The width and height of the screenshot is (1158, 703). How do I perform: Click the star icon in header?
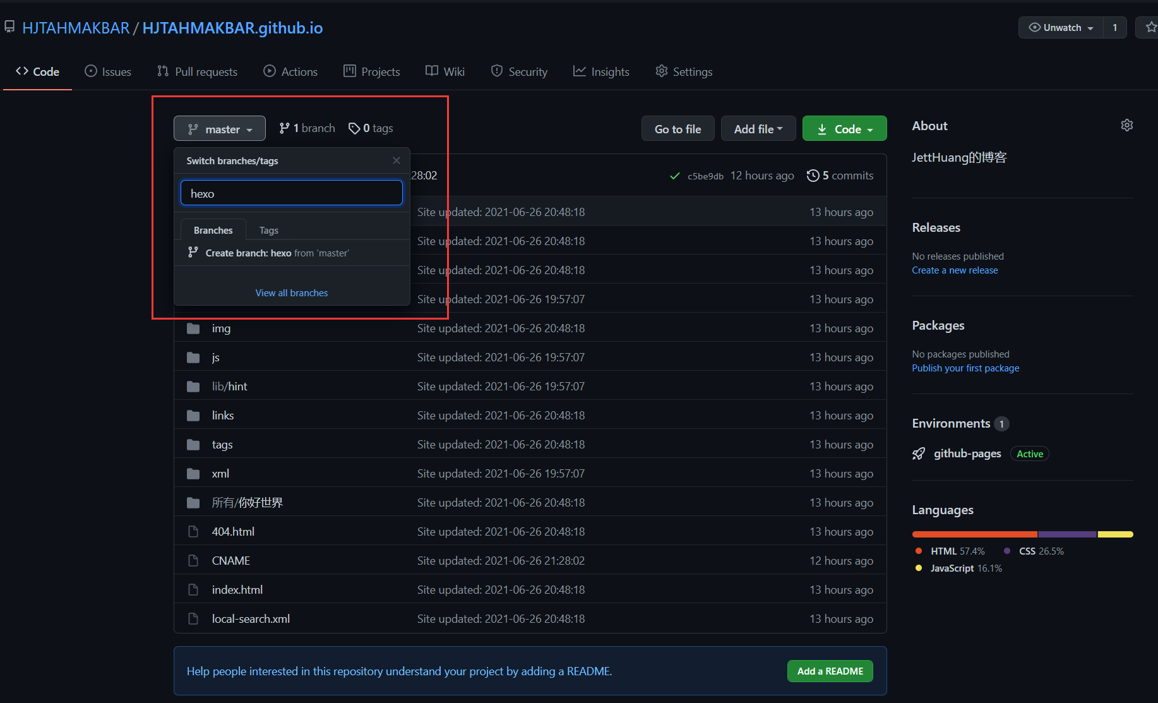[x=1150, y=27]
